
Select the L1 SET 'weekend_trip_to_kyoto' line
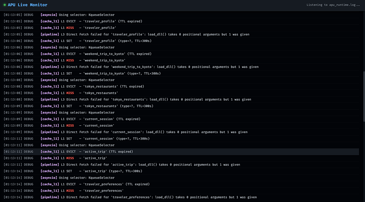click(x=181, y=73)
